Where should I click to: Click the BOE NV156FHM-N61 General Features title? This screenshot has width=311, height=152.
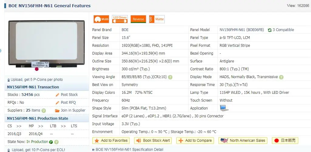pos(49,6)
